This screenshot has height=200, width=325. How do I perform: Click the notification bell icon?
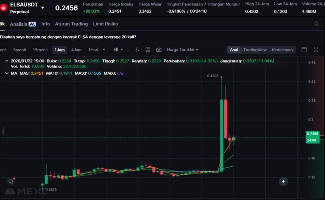click(316, 24)
